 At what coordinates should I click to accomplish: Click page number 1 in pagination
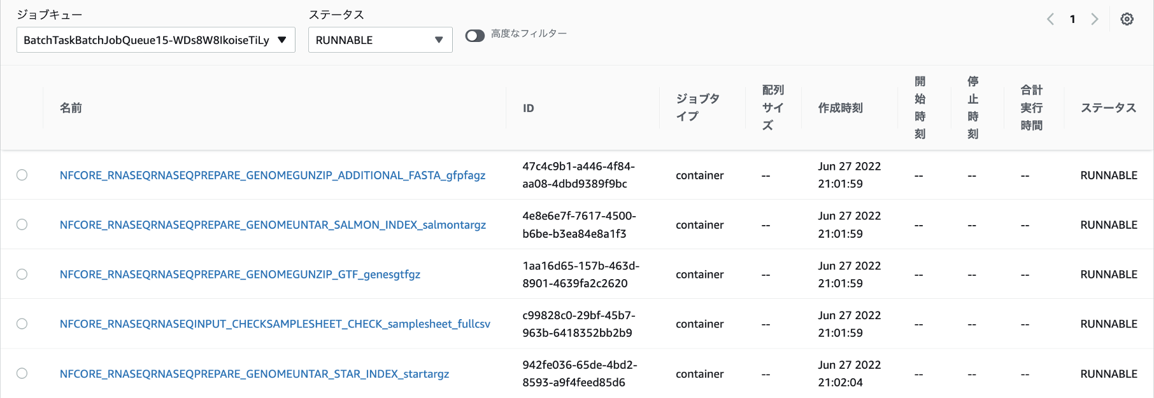(x=1072, y=19)
